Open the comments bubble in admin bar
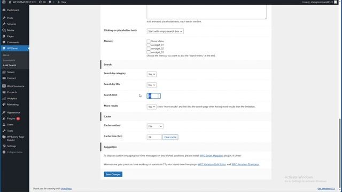Screen dimensions: 342x192 pyautogui.click(x=50, y=2)
